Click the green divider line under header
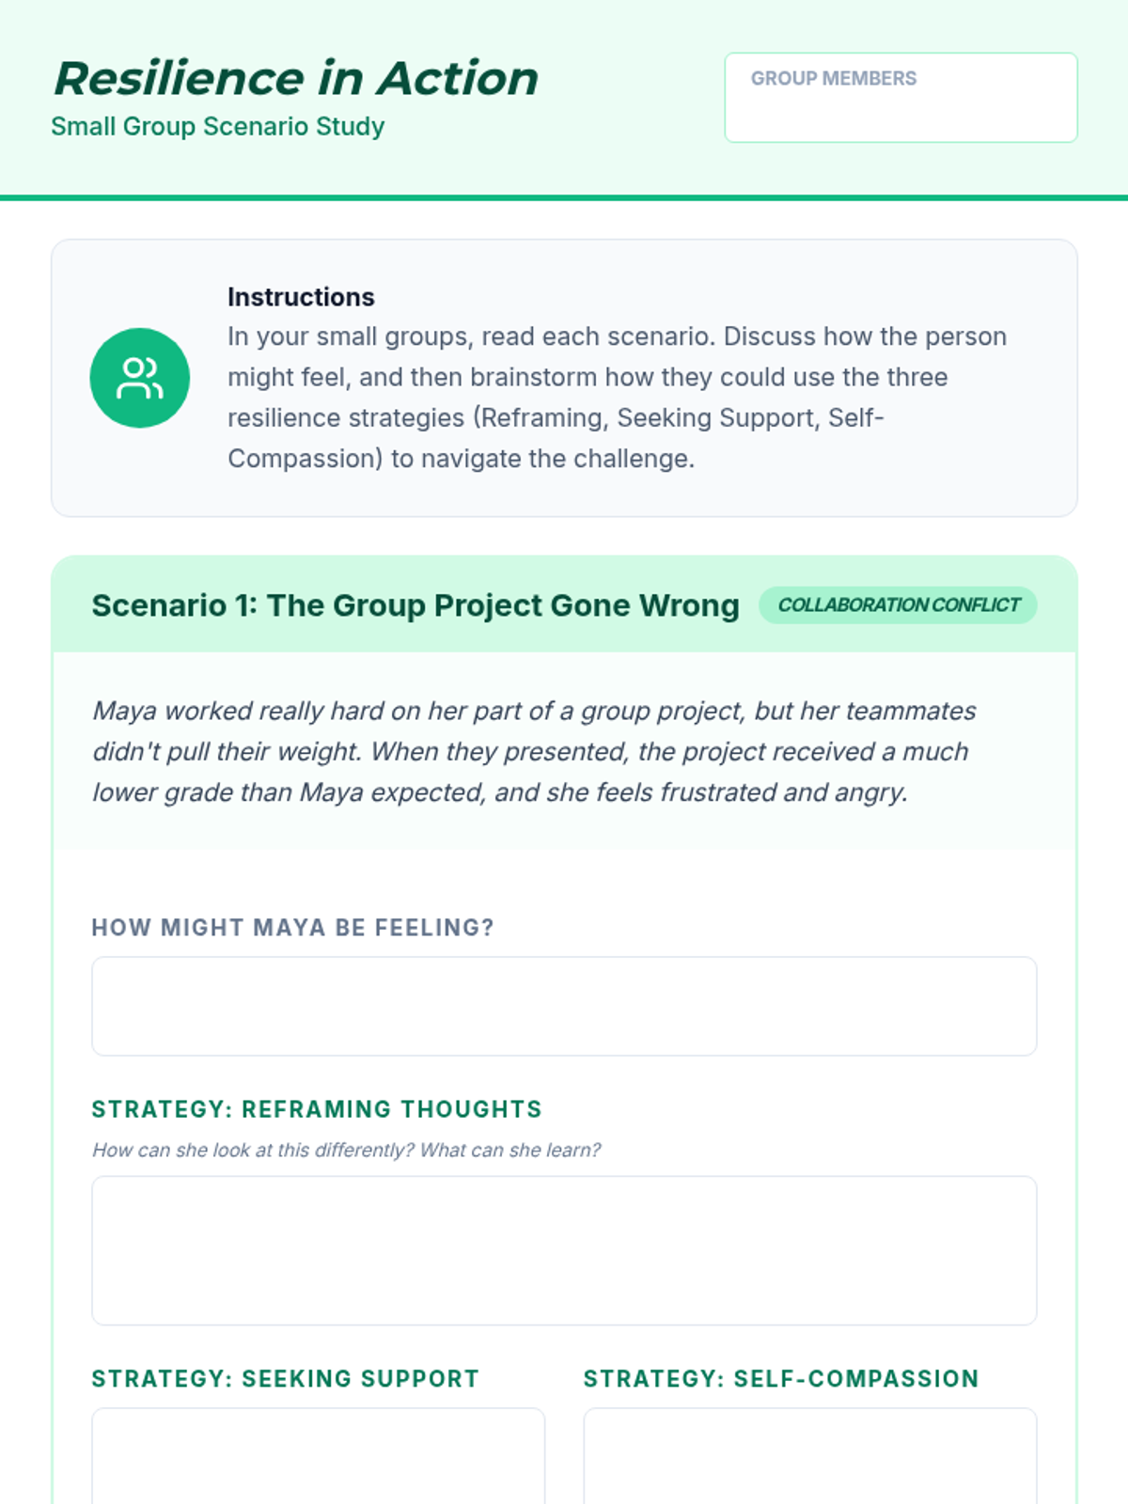The height and width of the screenshot is (1504, 1128). tap(564, 197)
